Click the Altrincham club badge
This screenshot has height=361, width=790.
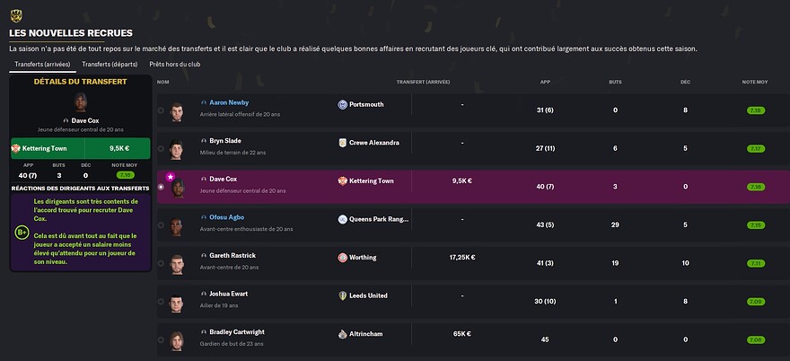click(343, 334)
